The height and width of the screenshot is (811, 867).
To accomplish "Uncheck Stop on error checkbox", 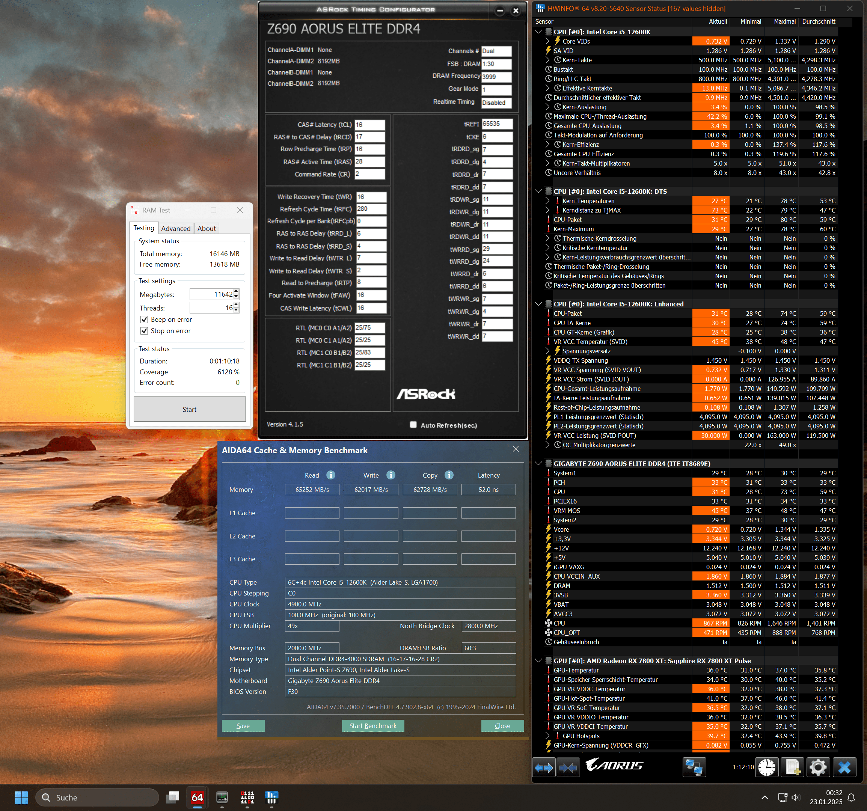I will click(x=144, y=331).
